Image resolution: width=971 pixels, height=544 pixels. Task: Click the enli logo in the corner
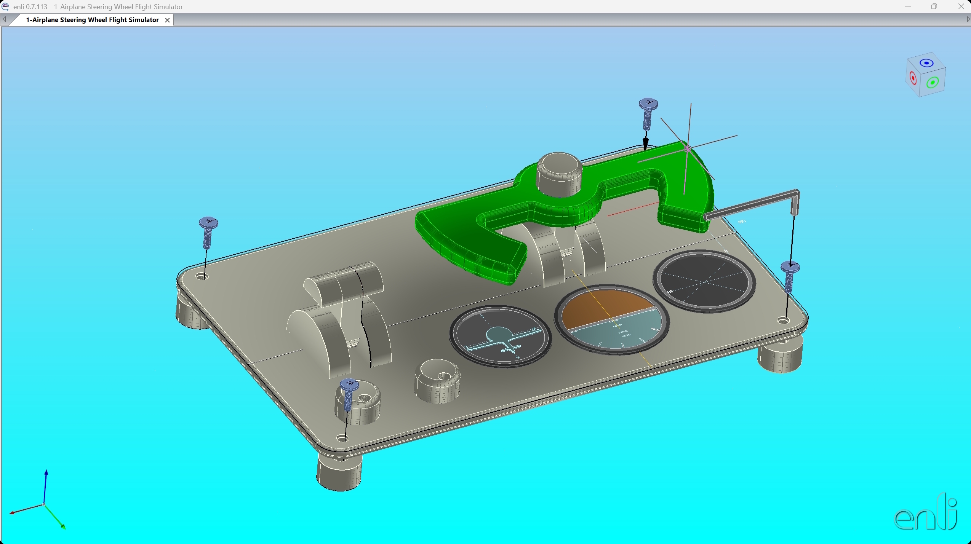click(926, 514)
